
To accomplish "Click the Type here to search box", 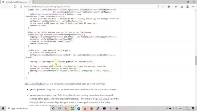I will pos(28,108).
